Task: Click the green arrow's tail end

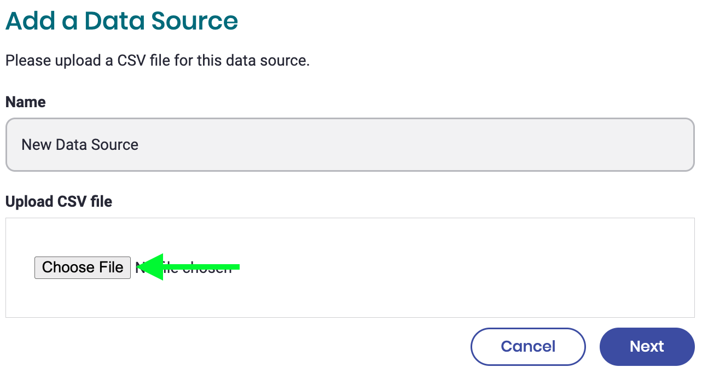Action: 235,267
